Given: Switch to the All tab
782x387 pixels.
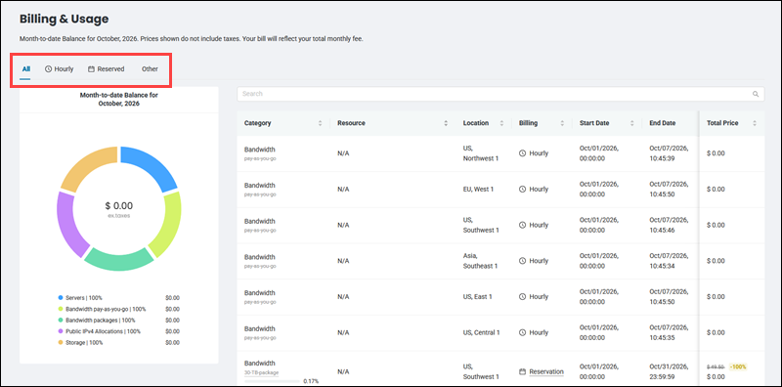Looking at the screenshot, I should pyautogui.click(x=26, y=69).
